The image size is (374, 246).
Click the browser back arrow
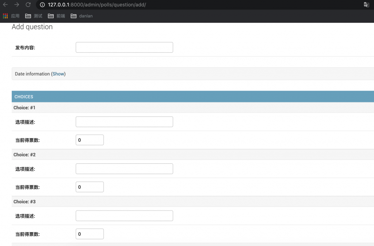pos(5,5)
